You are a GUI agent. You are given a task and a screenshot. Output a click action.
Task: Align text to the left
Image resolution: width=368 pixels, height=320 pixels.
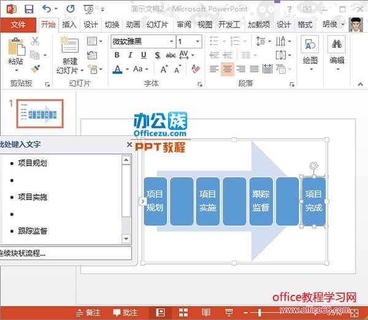point(214,69)
